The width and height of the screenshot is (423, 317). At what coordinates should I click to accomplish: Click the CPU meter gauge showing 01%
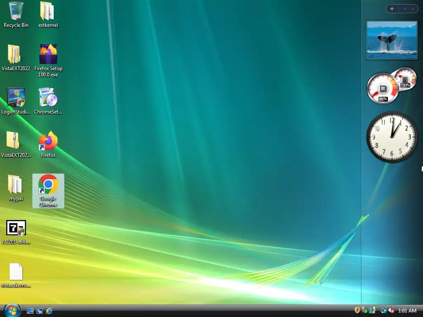(383, 88)
